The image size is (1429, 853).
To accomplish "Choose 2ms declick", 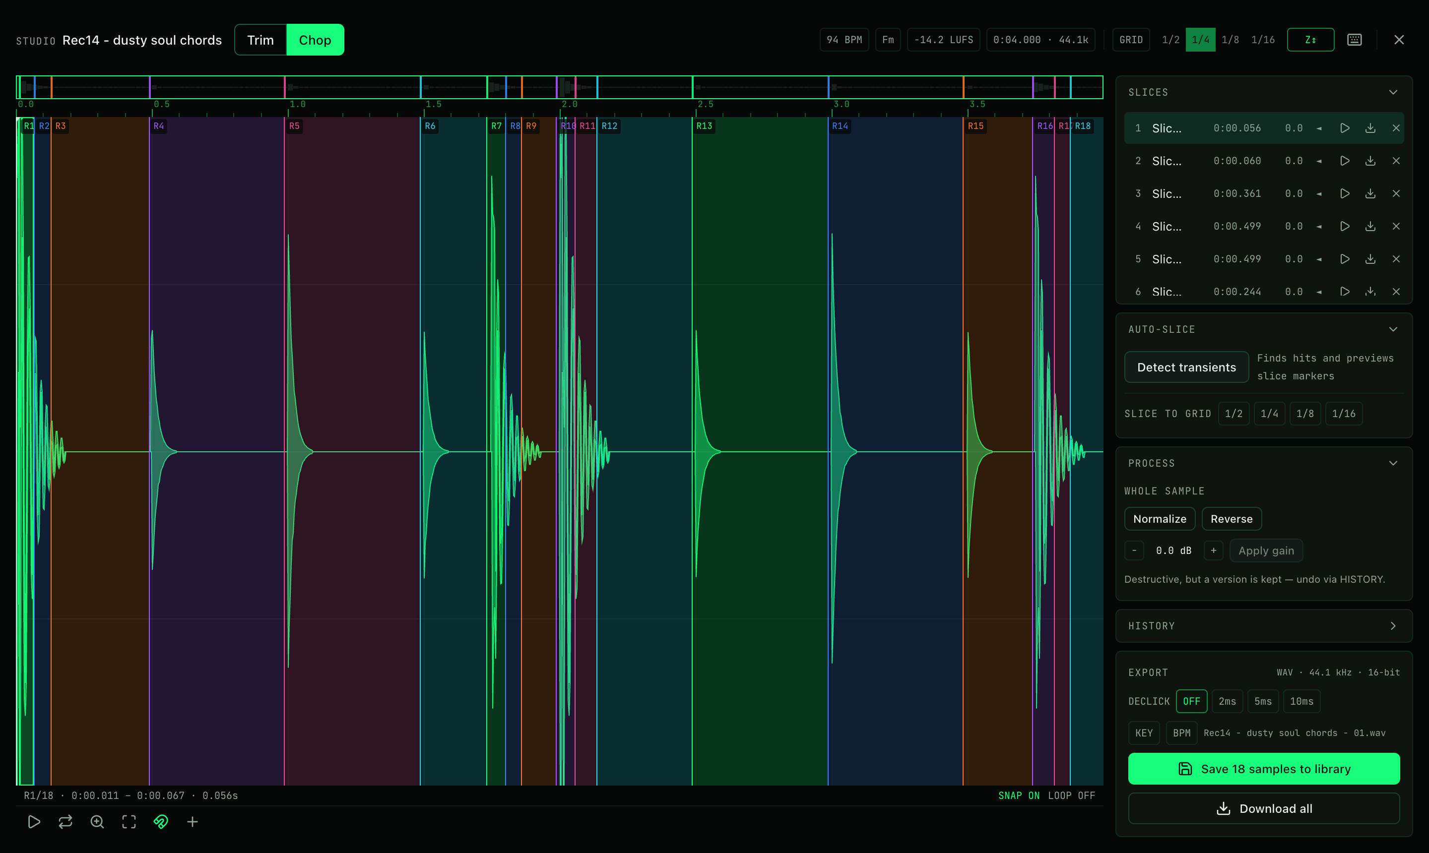I will [x=1227, y=701].
